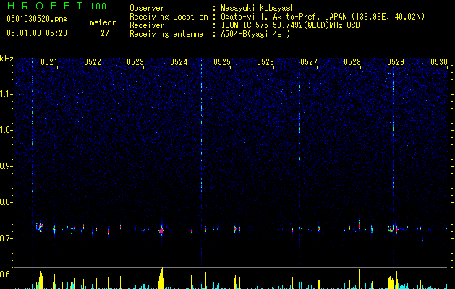Click the 0528 time marker
455x289 pixels.
pos(352,62)
